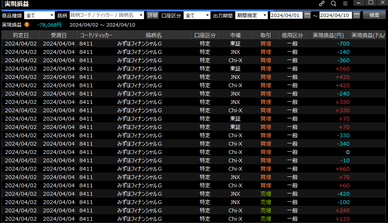The image size is (388, 223).
Task: Open the search magnifier icon in title bar
Action: 334,3
